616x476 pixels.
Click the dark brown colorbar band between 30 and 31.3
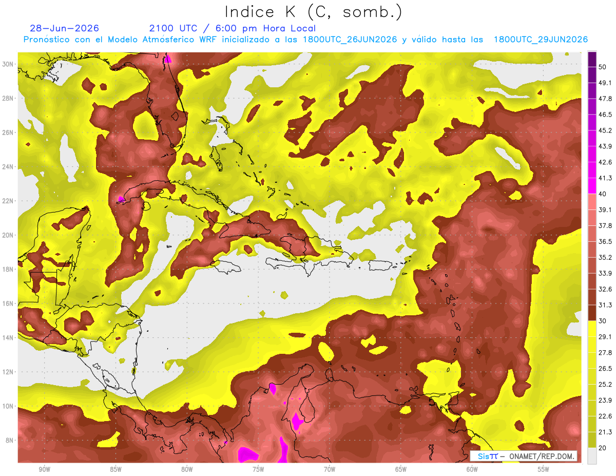coord(592,313)
